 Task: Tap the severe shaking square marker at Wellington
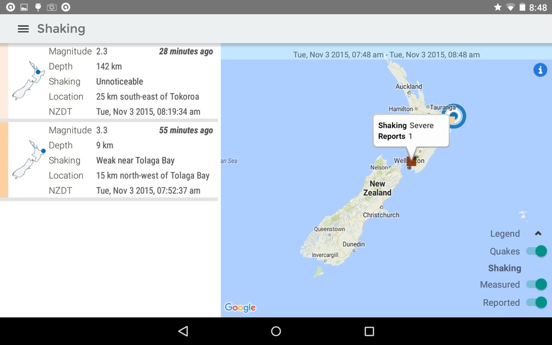coord(411,162)
